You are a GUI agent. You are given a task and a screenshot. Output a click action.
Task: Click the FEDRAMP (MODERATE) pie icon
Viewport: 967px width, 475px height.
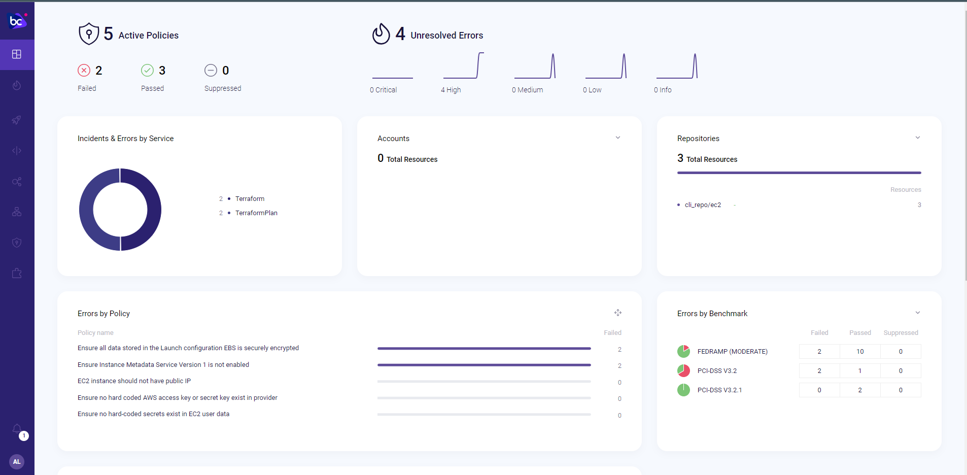click(x=684, y=351)
